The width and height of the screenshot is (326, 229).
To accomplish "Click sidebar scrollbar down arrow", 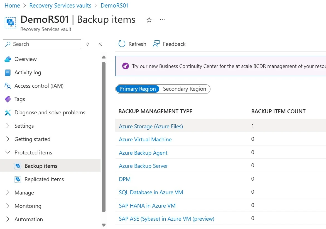I will 104,225.
